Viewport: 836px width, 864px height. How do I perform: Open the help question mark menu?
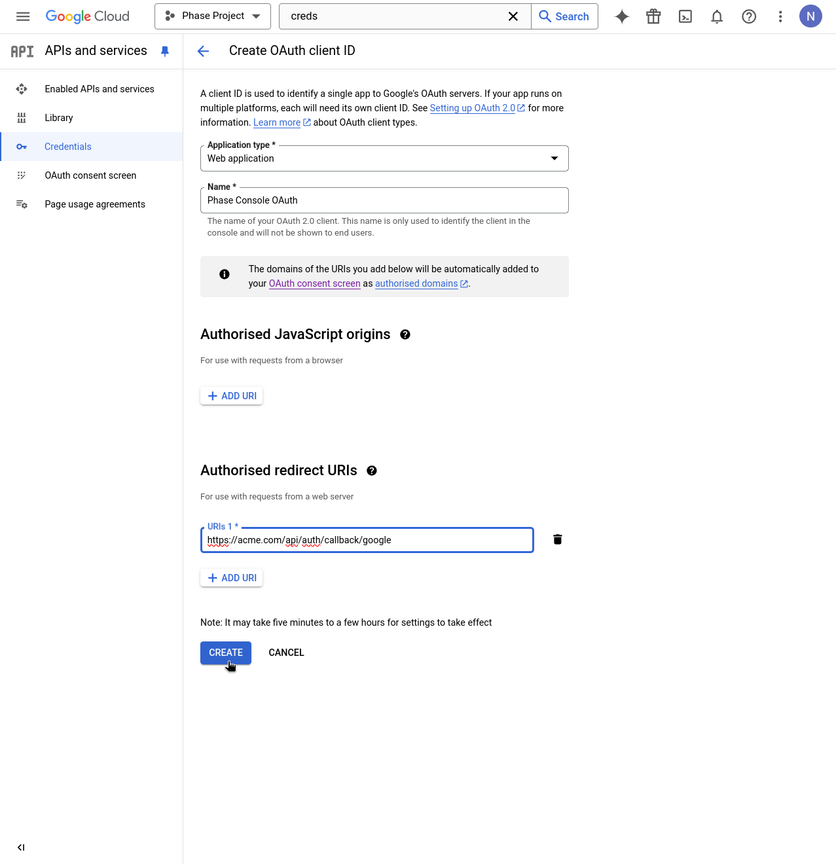point(749,16)
